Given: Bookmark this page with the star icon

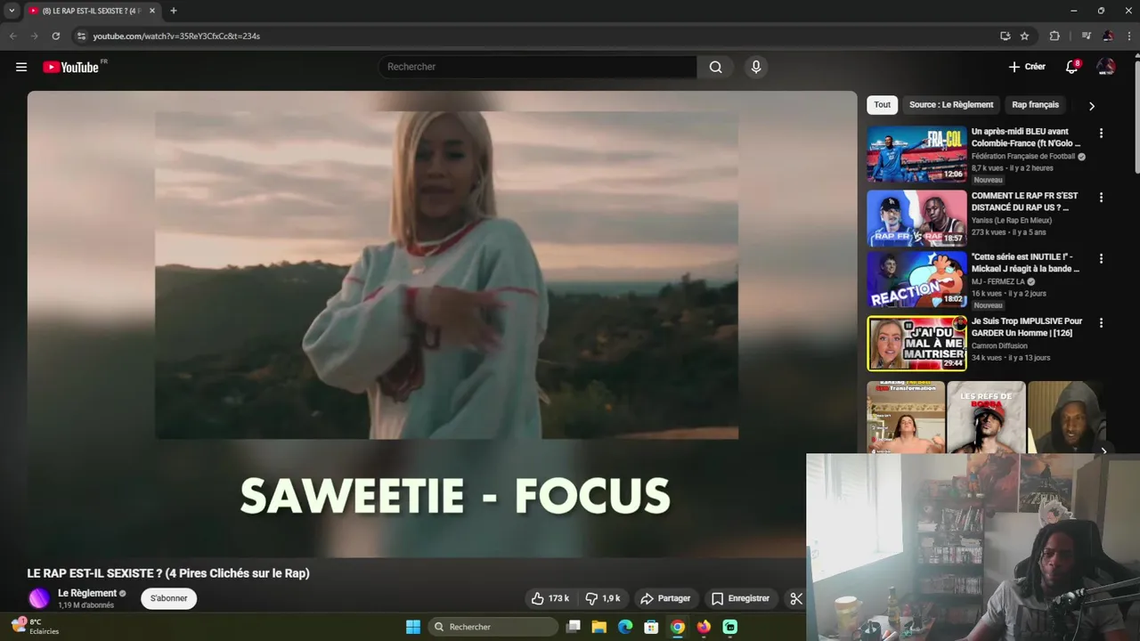Looking at the screenshot, I should tap(1024, 36).
